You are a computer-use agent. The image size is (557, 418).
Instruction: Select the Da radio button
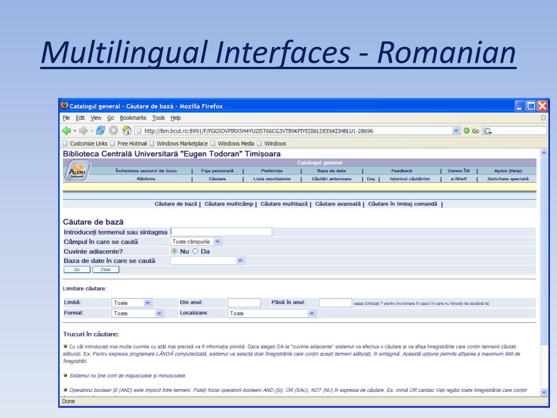pos(195,251)
